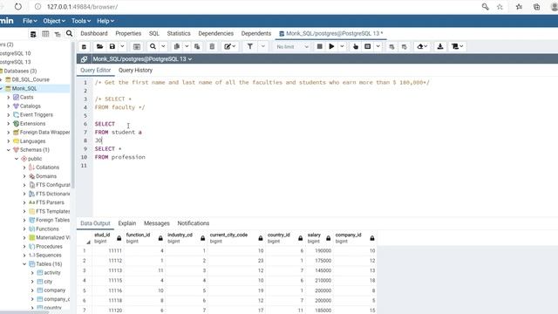Click the browser reload icon
558x314 pixels.
(x=17, y=7)
